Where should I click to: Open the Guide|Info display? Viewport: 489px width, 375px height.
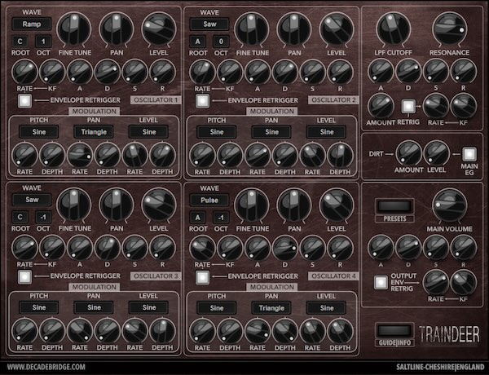coord(394,331)
